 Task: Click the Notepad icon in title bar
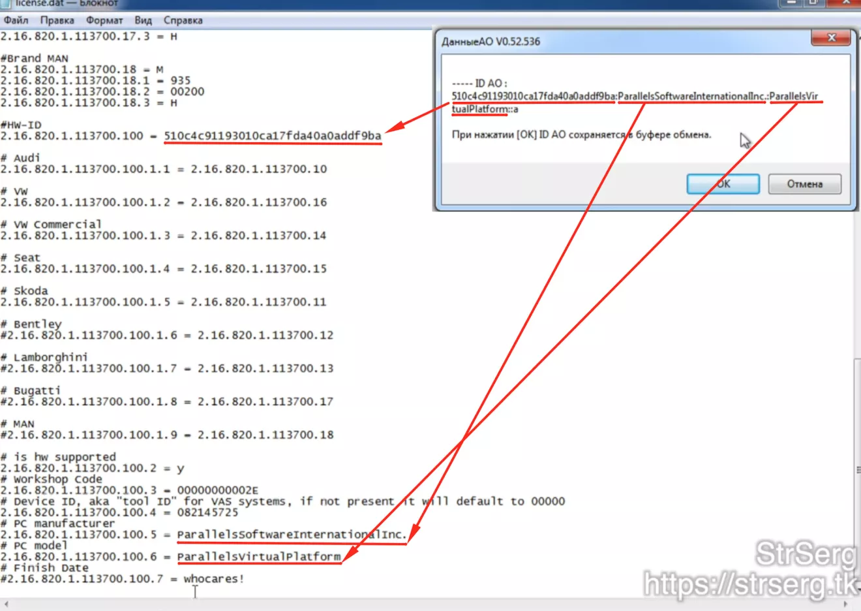[x=5, y=3]
